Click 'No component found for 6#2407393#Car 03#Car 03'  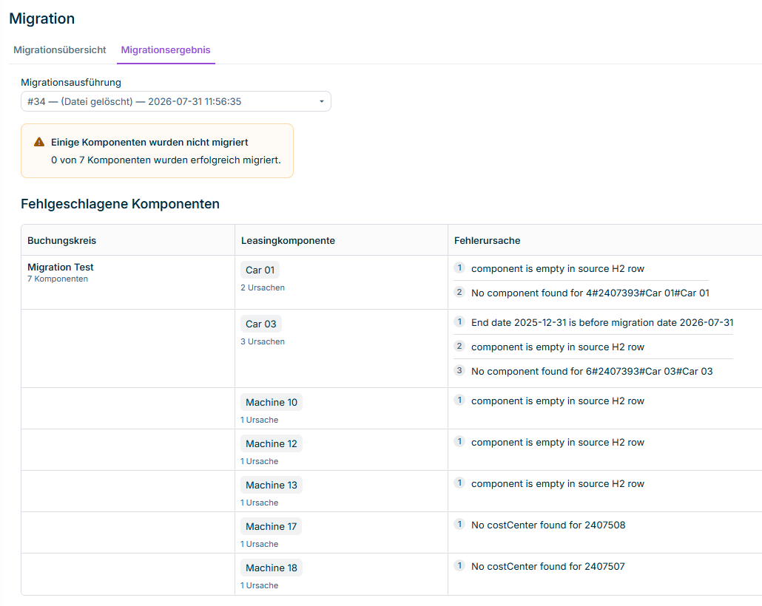pyautogui.click(x=592, y=371)
